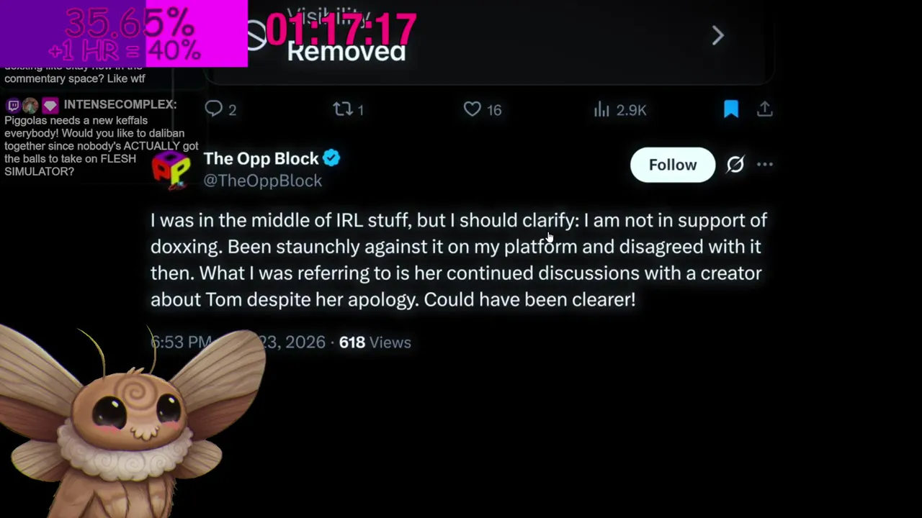The height and width of the screenshot is (518, 922).
Task: Click the Removed visibility label
Action: click(x=346, y=52)
